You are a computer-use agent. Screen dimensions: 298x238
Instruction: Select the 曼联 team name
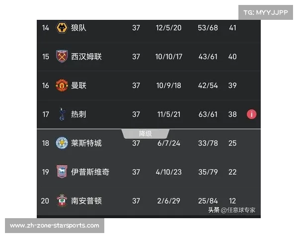[x=78, y=85]
